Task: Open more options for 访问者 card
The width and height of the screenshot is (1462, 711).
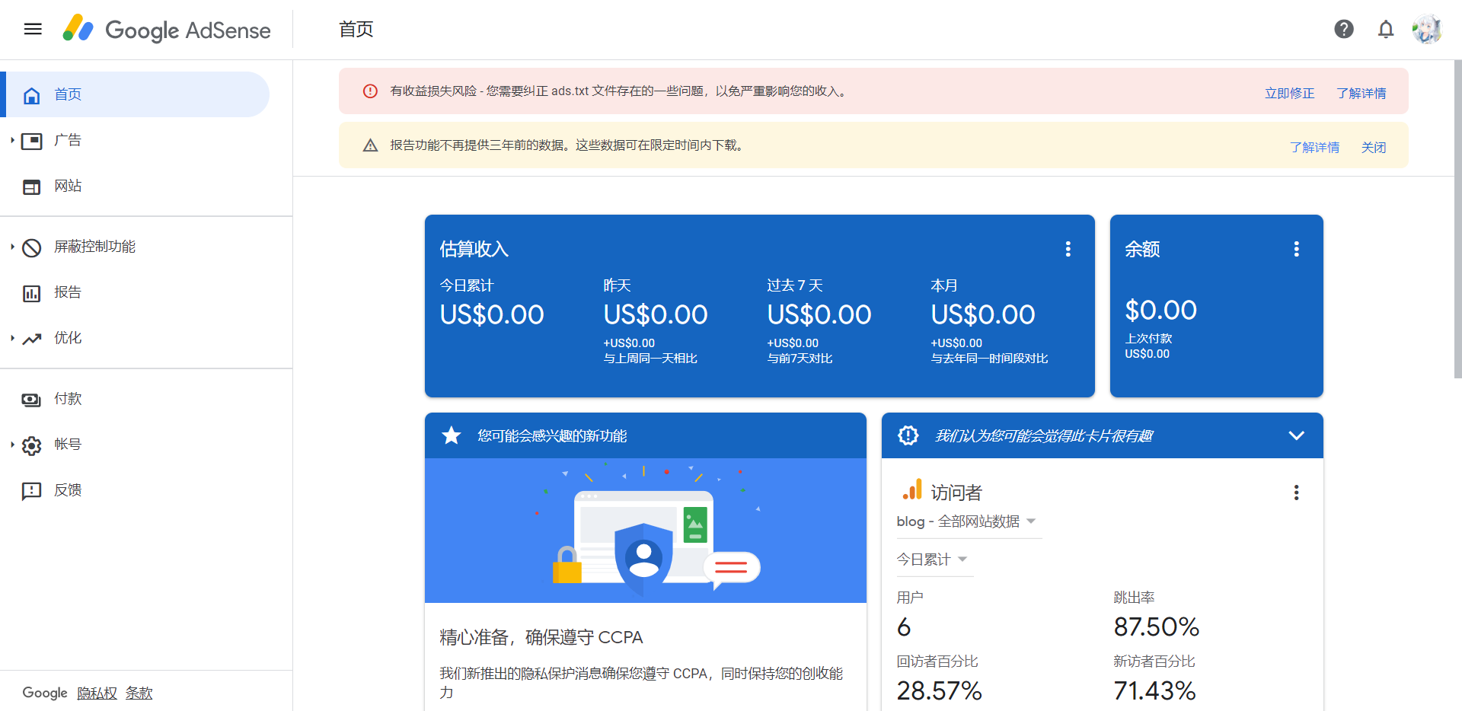Action: [1296, 493]
